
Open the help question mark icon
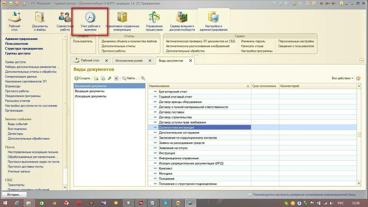pos(358,78)
